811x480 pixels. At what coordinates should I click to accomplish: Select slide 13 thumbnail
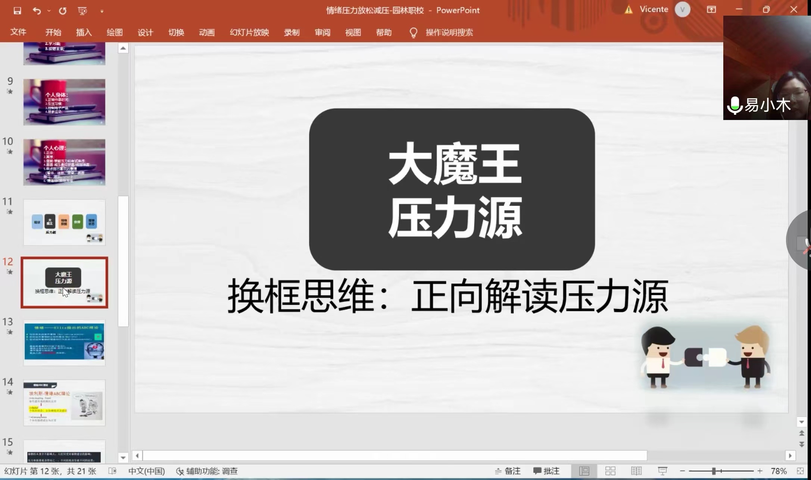65,342
